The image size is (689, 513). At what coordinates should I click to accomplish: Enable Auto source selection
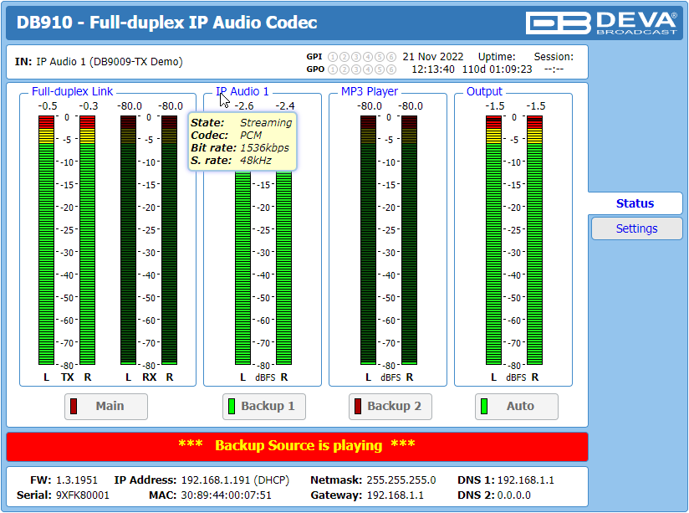click(516, 407)
